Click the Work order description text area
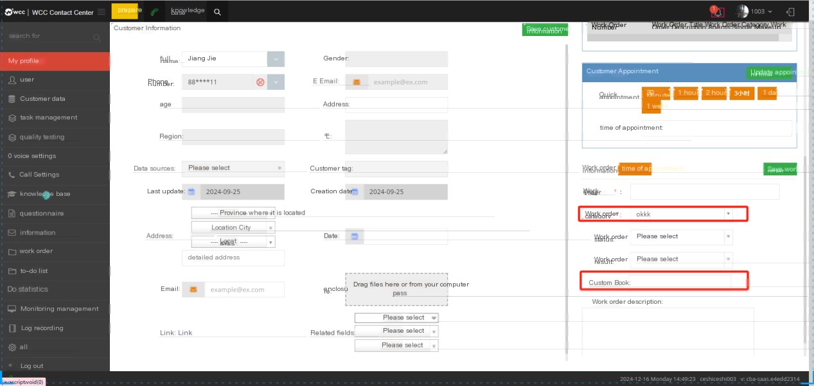Image resolution: width=814 pixels, height=386 pixels. click(x=668, y=331)
